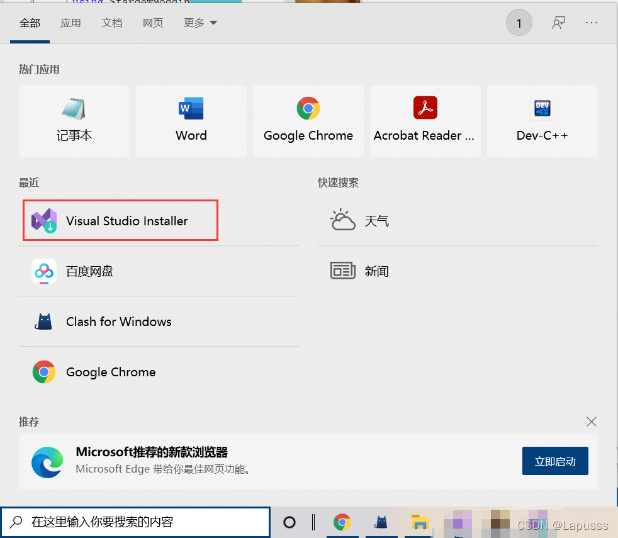Switch to the 全部 tab
The width and height of the screenshot is (618, 538).
(x=30, y=23)
